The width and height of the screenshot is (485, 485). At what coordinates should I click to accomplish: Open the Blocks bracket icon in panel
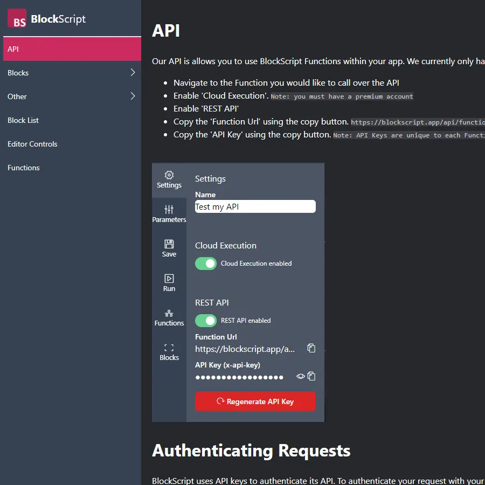(x=169, y=348)
